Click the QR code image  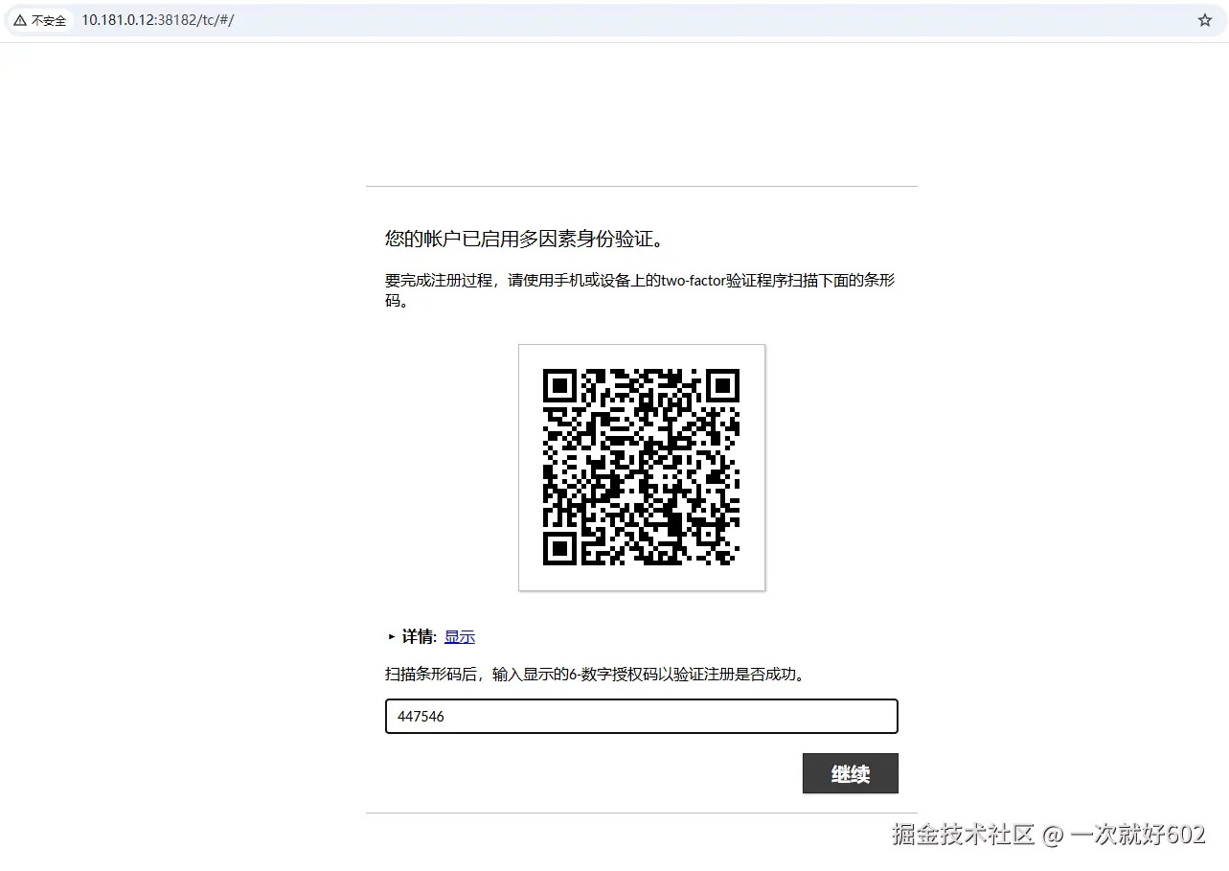(642, 468)
